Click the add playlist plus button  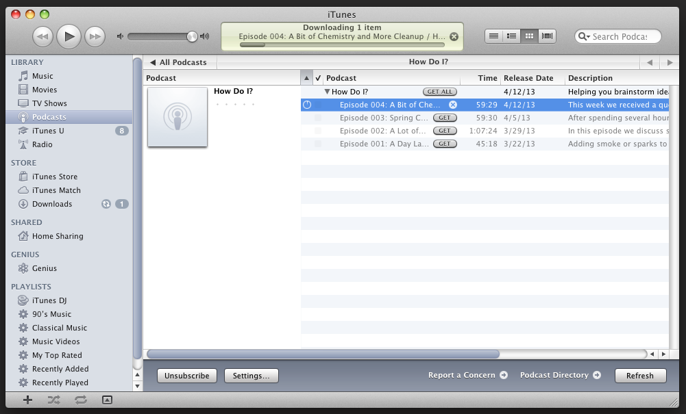(x=27, y=400)
